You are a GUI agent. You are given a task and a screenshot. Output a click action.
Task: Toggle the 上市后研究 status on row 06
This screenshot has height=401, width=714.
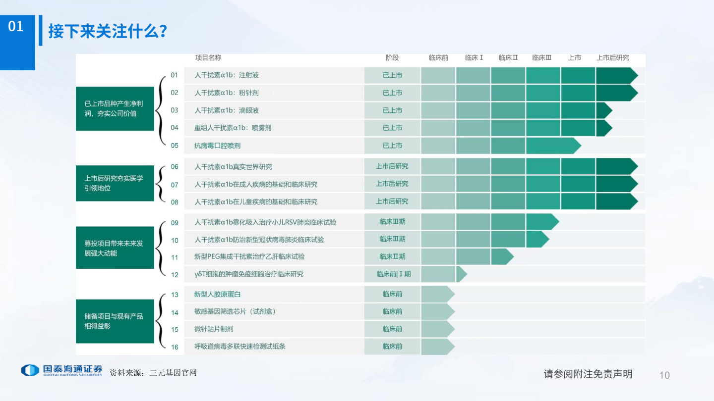[392, 166]
